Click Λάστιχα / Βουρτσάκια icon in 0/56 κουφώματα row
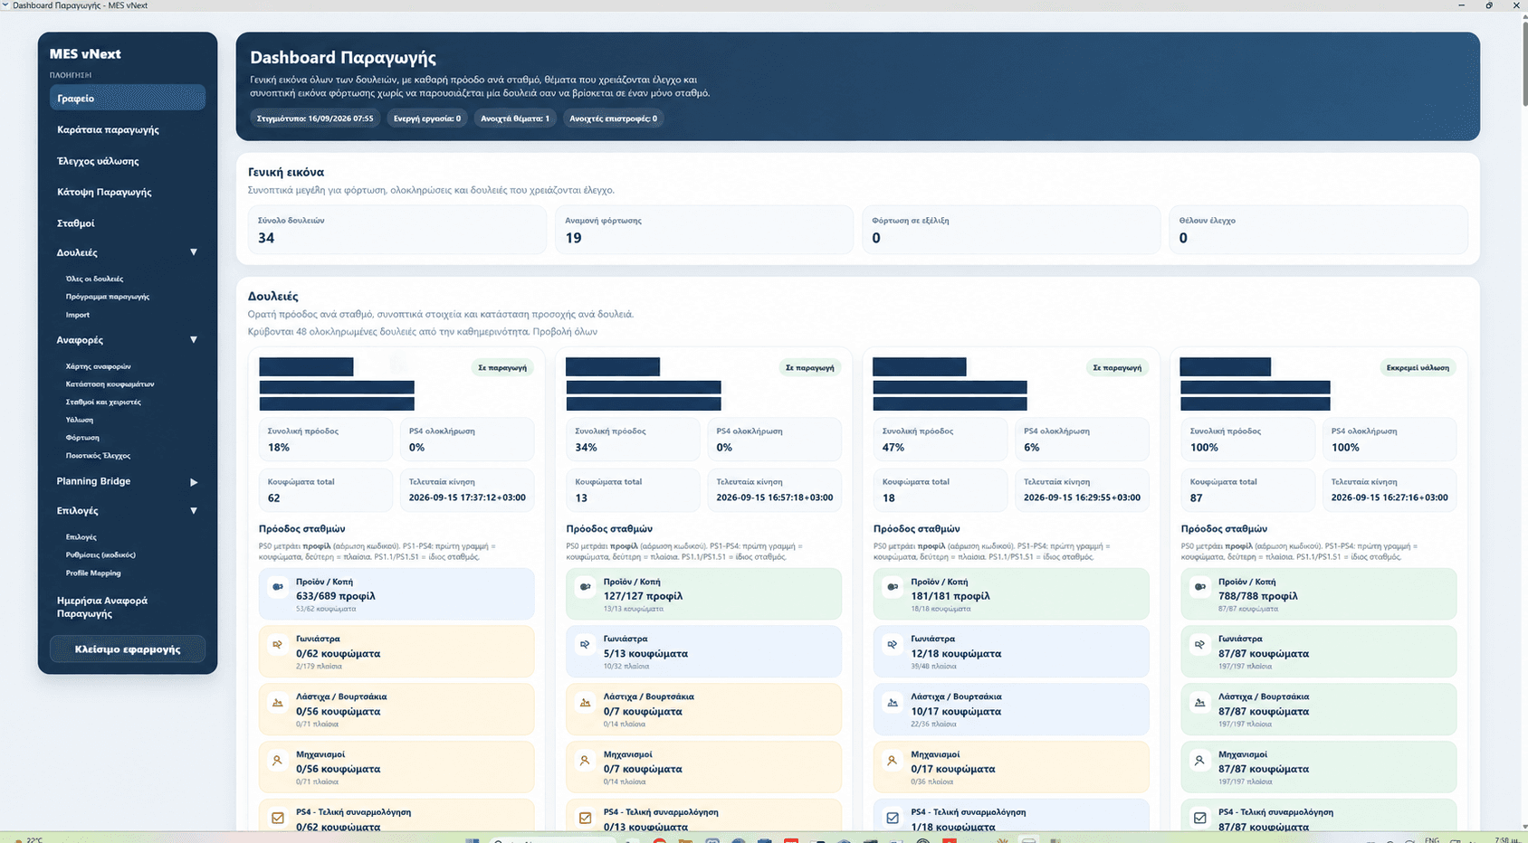This screenshot has width=1528, height=843. pos(278,703)
